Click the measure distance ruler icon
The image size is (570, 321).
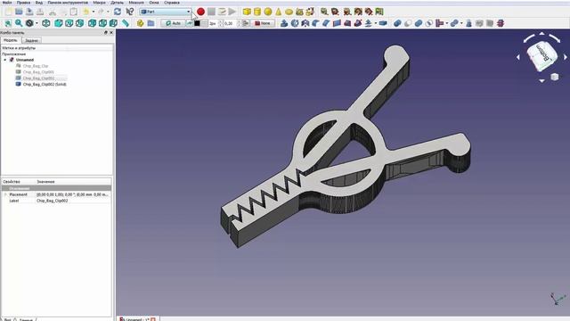pyautogui.click(x=126, y=23)
